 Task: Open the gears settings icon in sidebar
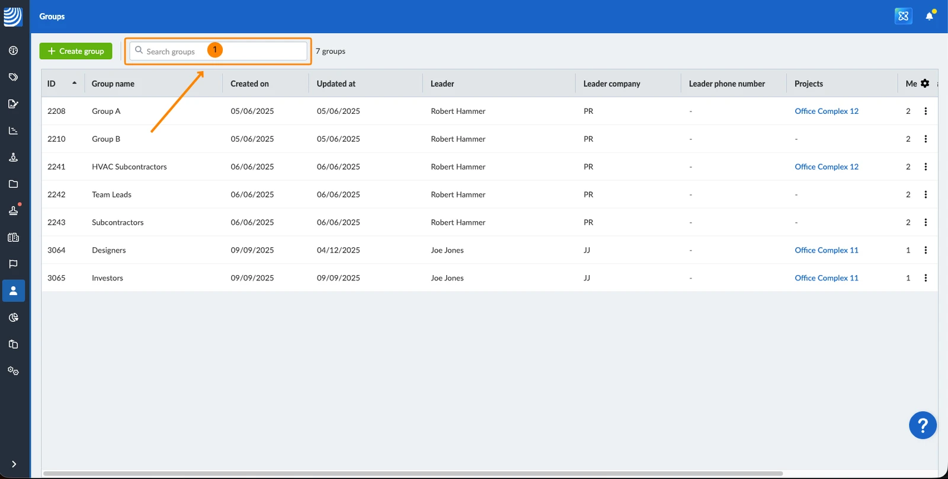[x=13, y=371]
